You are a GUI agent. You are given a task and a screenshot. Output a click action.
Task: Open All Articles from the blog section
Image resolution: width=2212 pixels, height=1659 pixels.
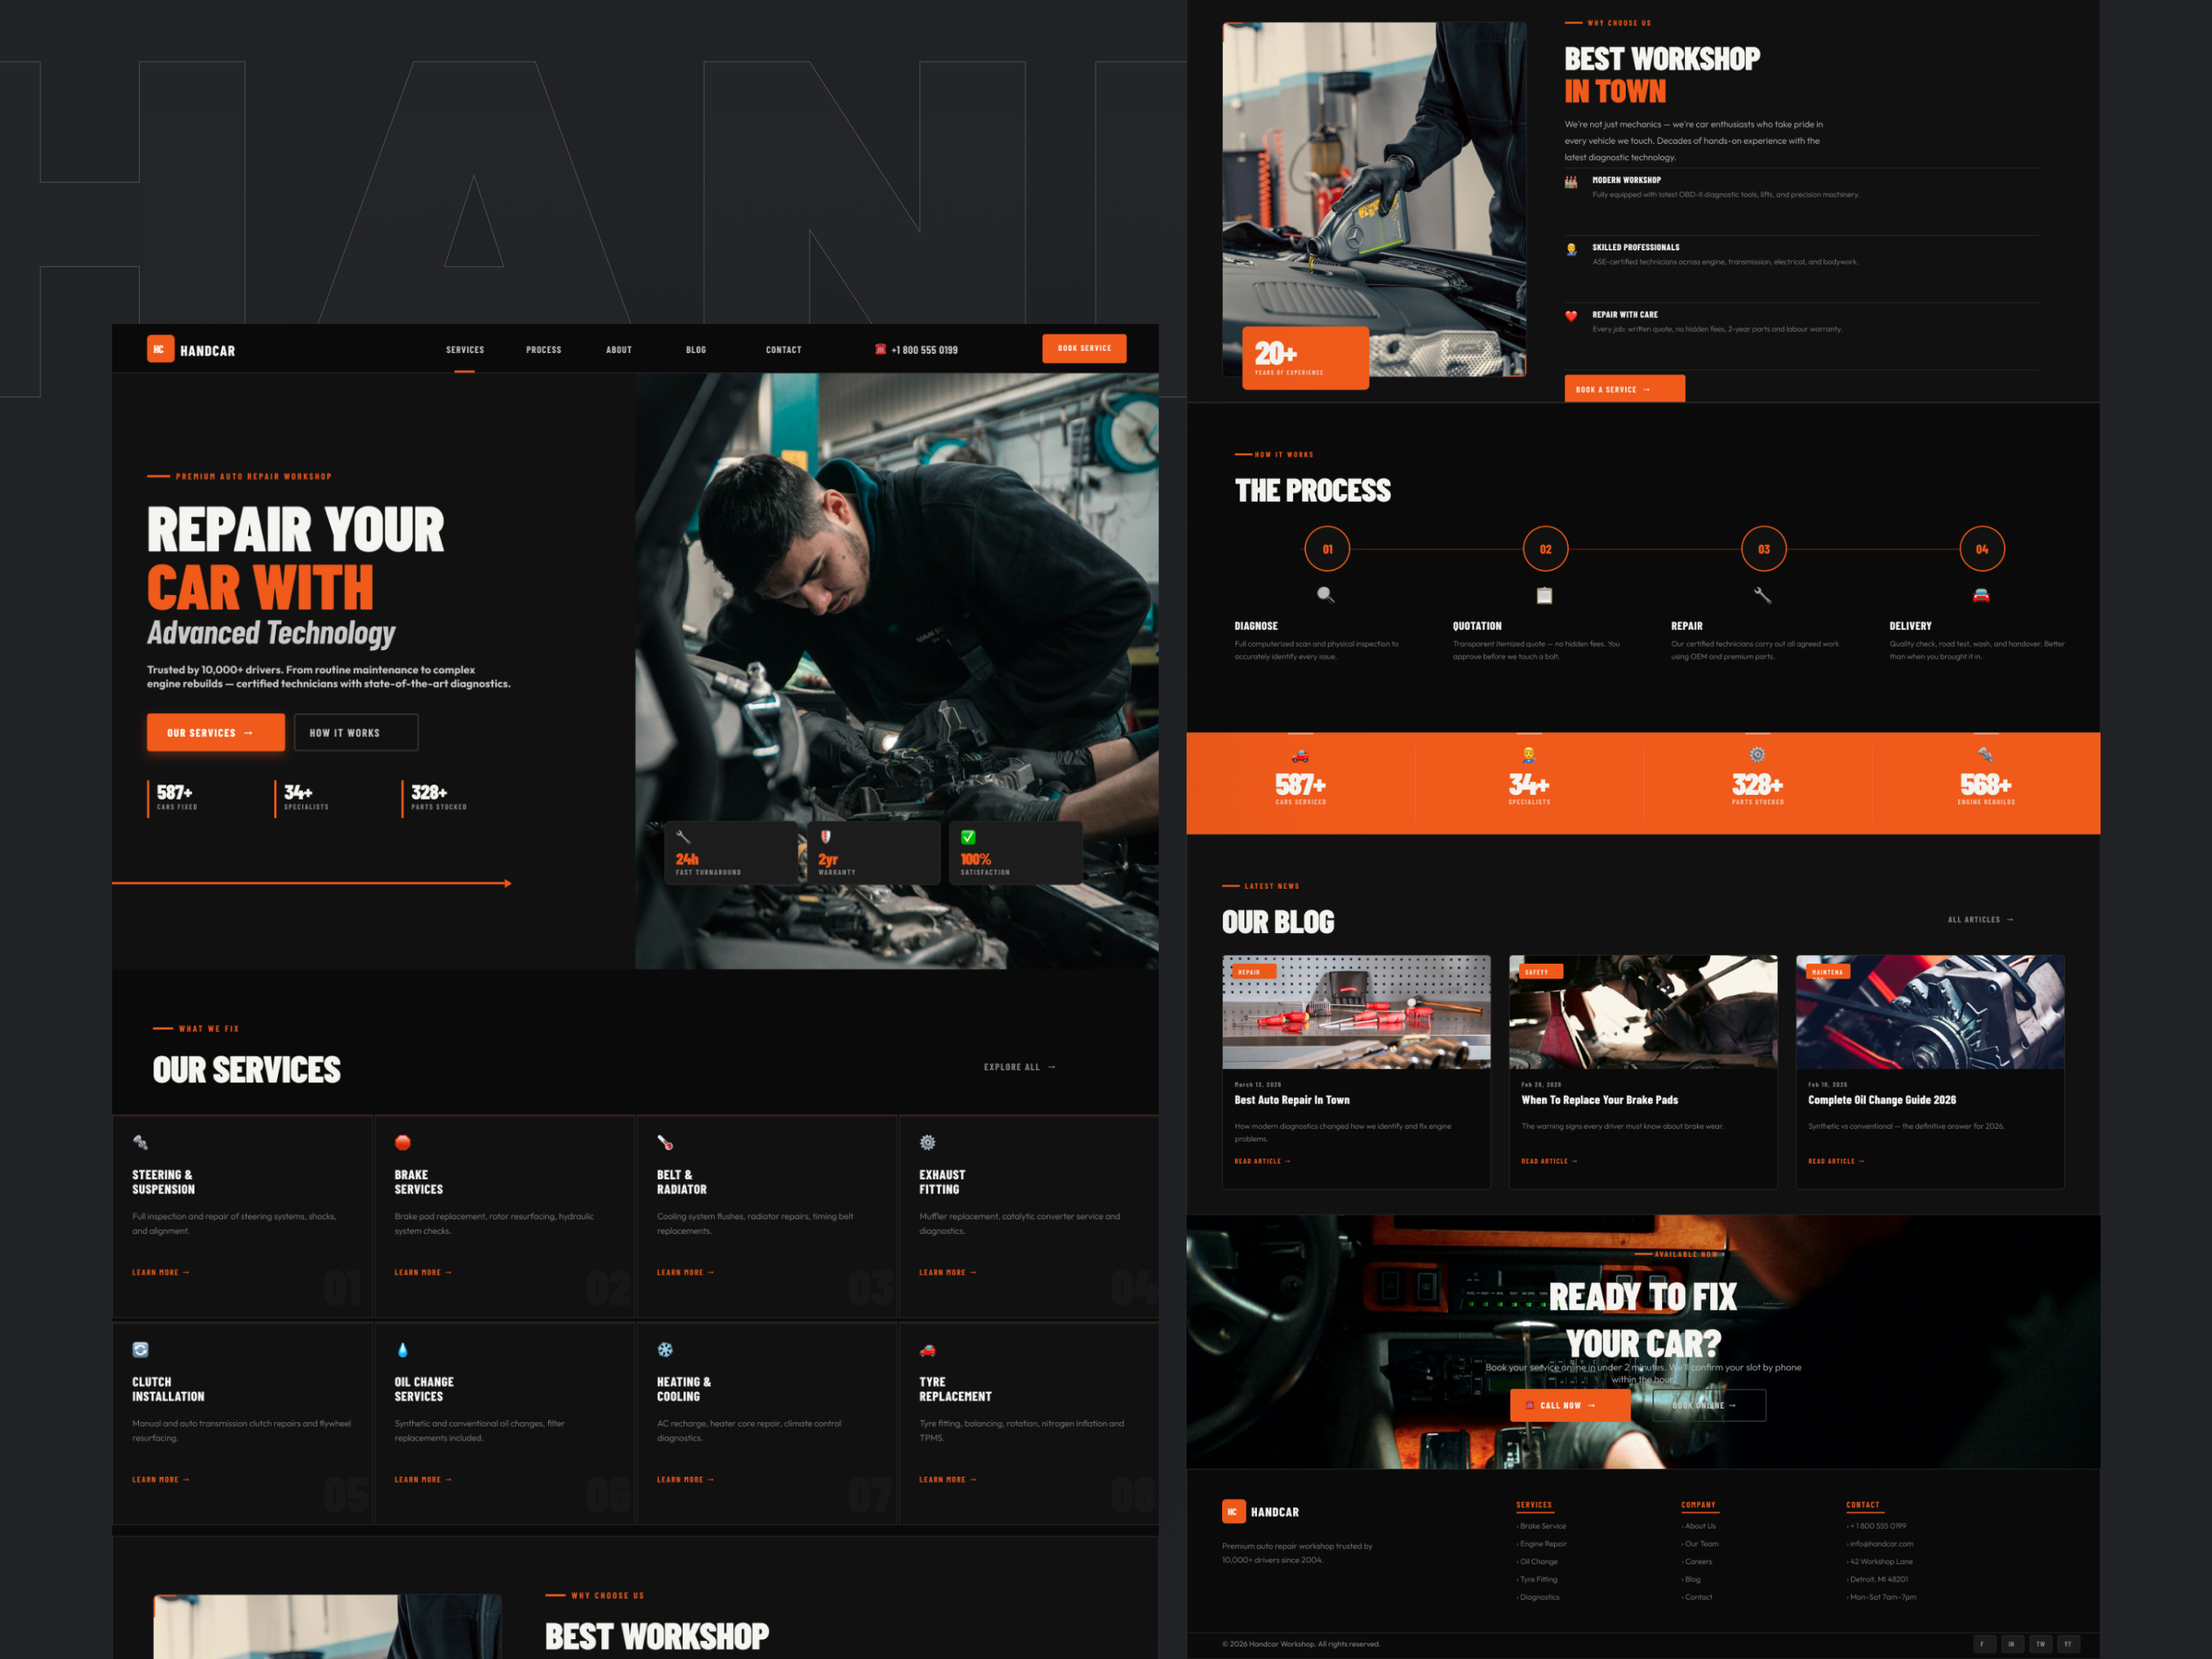coord(1980,919)
